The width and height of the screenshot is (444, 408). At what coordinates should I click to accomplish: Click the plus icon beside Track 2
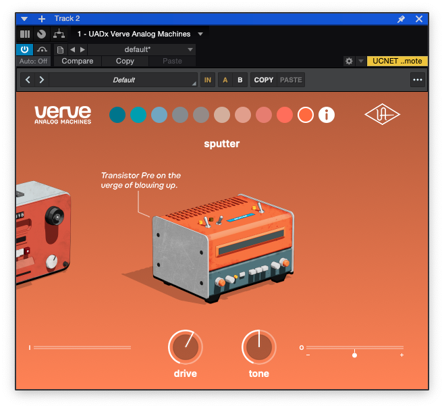pyautogui.click(x=42, y=19)
